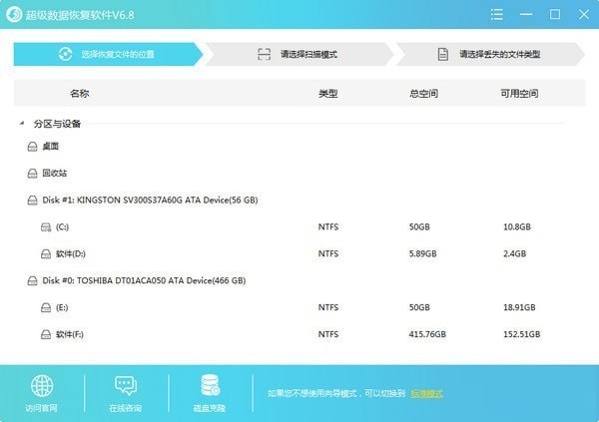599x422 pixels.
Task: Click the drive icon beside 桌面
Action: pyautogui.click(x=33, y=147)
